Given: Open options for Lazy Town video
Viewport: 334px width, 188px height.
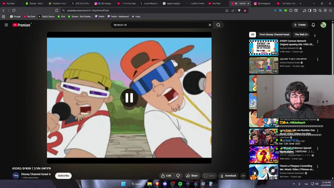Looking at the screenshot, I should 318,131.
